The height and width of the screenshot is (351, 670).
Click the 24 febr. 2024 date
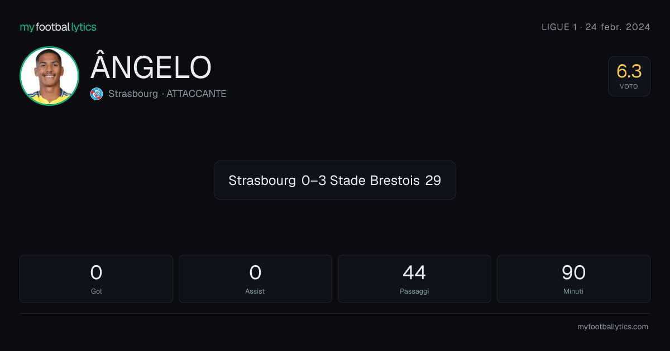point(618,27)
